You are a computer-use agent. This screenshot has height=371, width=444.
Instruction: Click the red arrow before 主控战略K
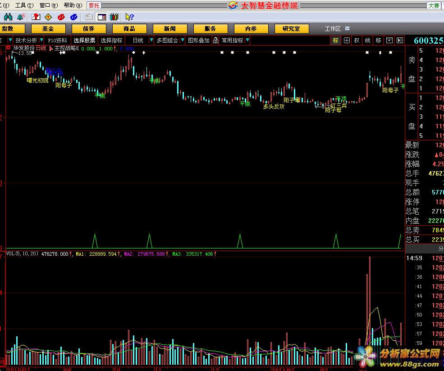point(51,48)
